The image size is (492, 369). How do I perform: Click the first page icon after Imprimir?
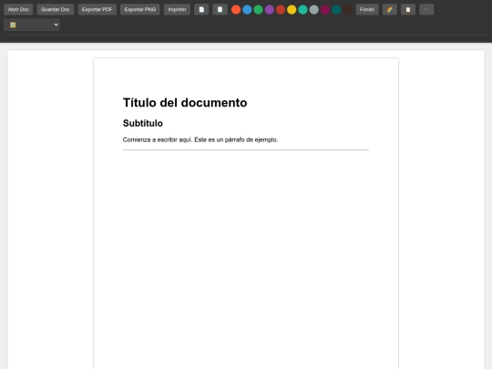click(x=201, y=9)
